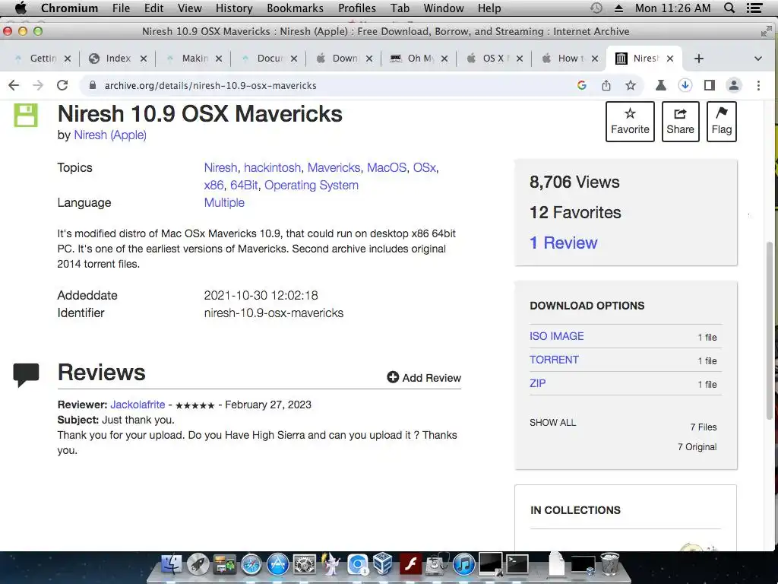Click the MacOS topic link
The width and height of the screenshot is (778, 584).
(387, 168)
